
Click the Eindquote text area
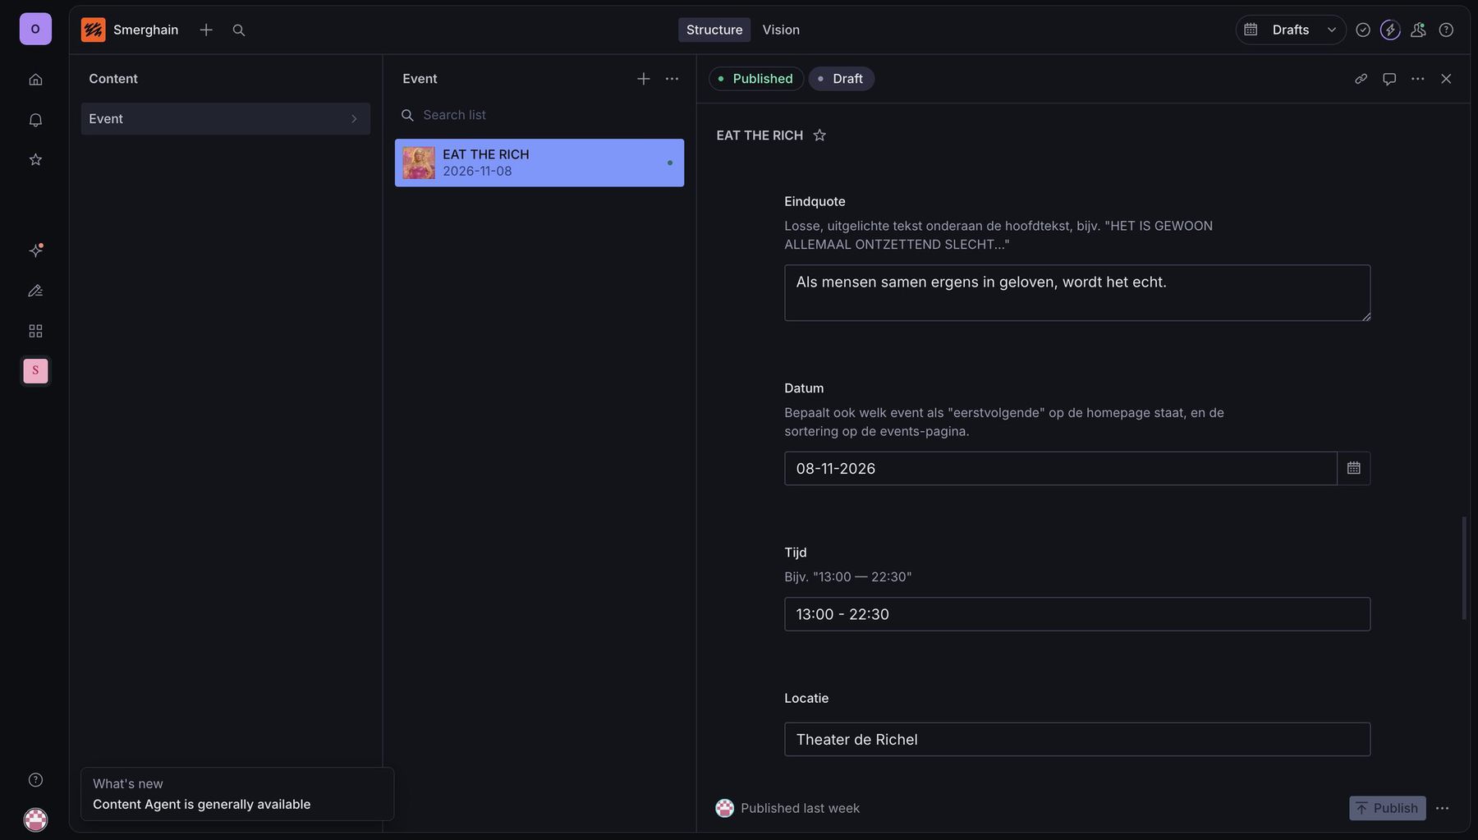coord(1077,292)
